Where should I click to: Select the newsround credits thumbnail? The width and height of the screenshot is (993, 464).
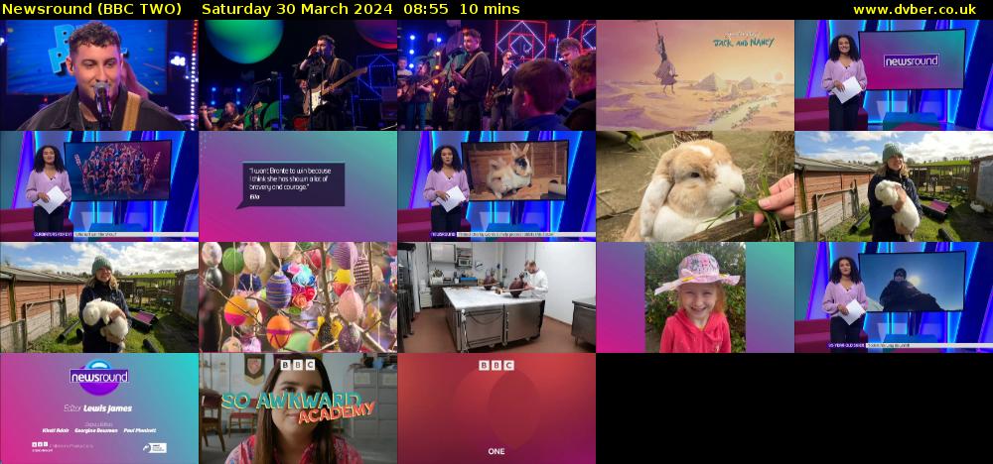pyautogui.click(x=98, y=408)
